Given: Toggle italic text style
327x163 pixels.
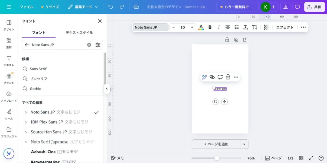Looking at the screenshot, I should click(x=219, y=27).
